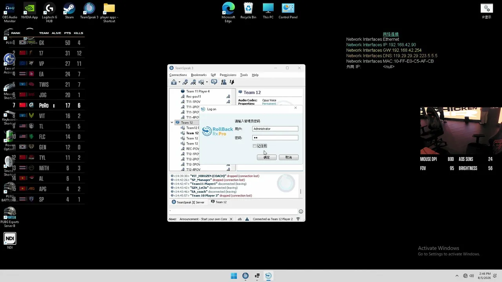This screenshot has height=282, width=502.
Task: Click the TeamSpeak icon in the taskbar
Action: click(246, 276)
